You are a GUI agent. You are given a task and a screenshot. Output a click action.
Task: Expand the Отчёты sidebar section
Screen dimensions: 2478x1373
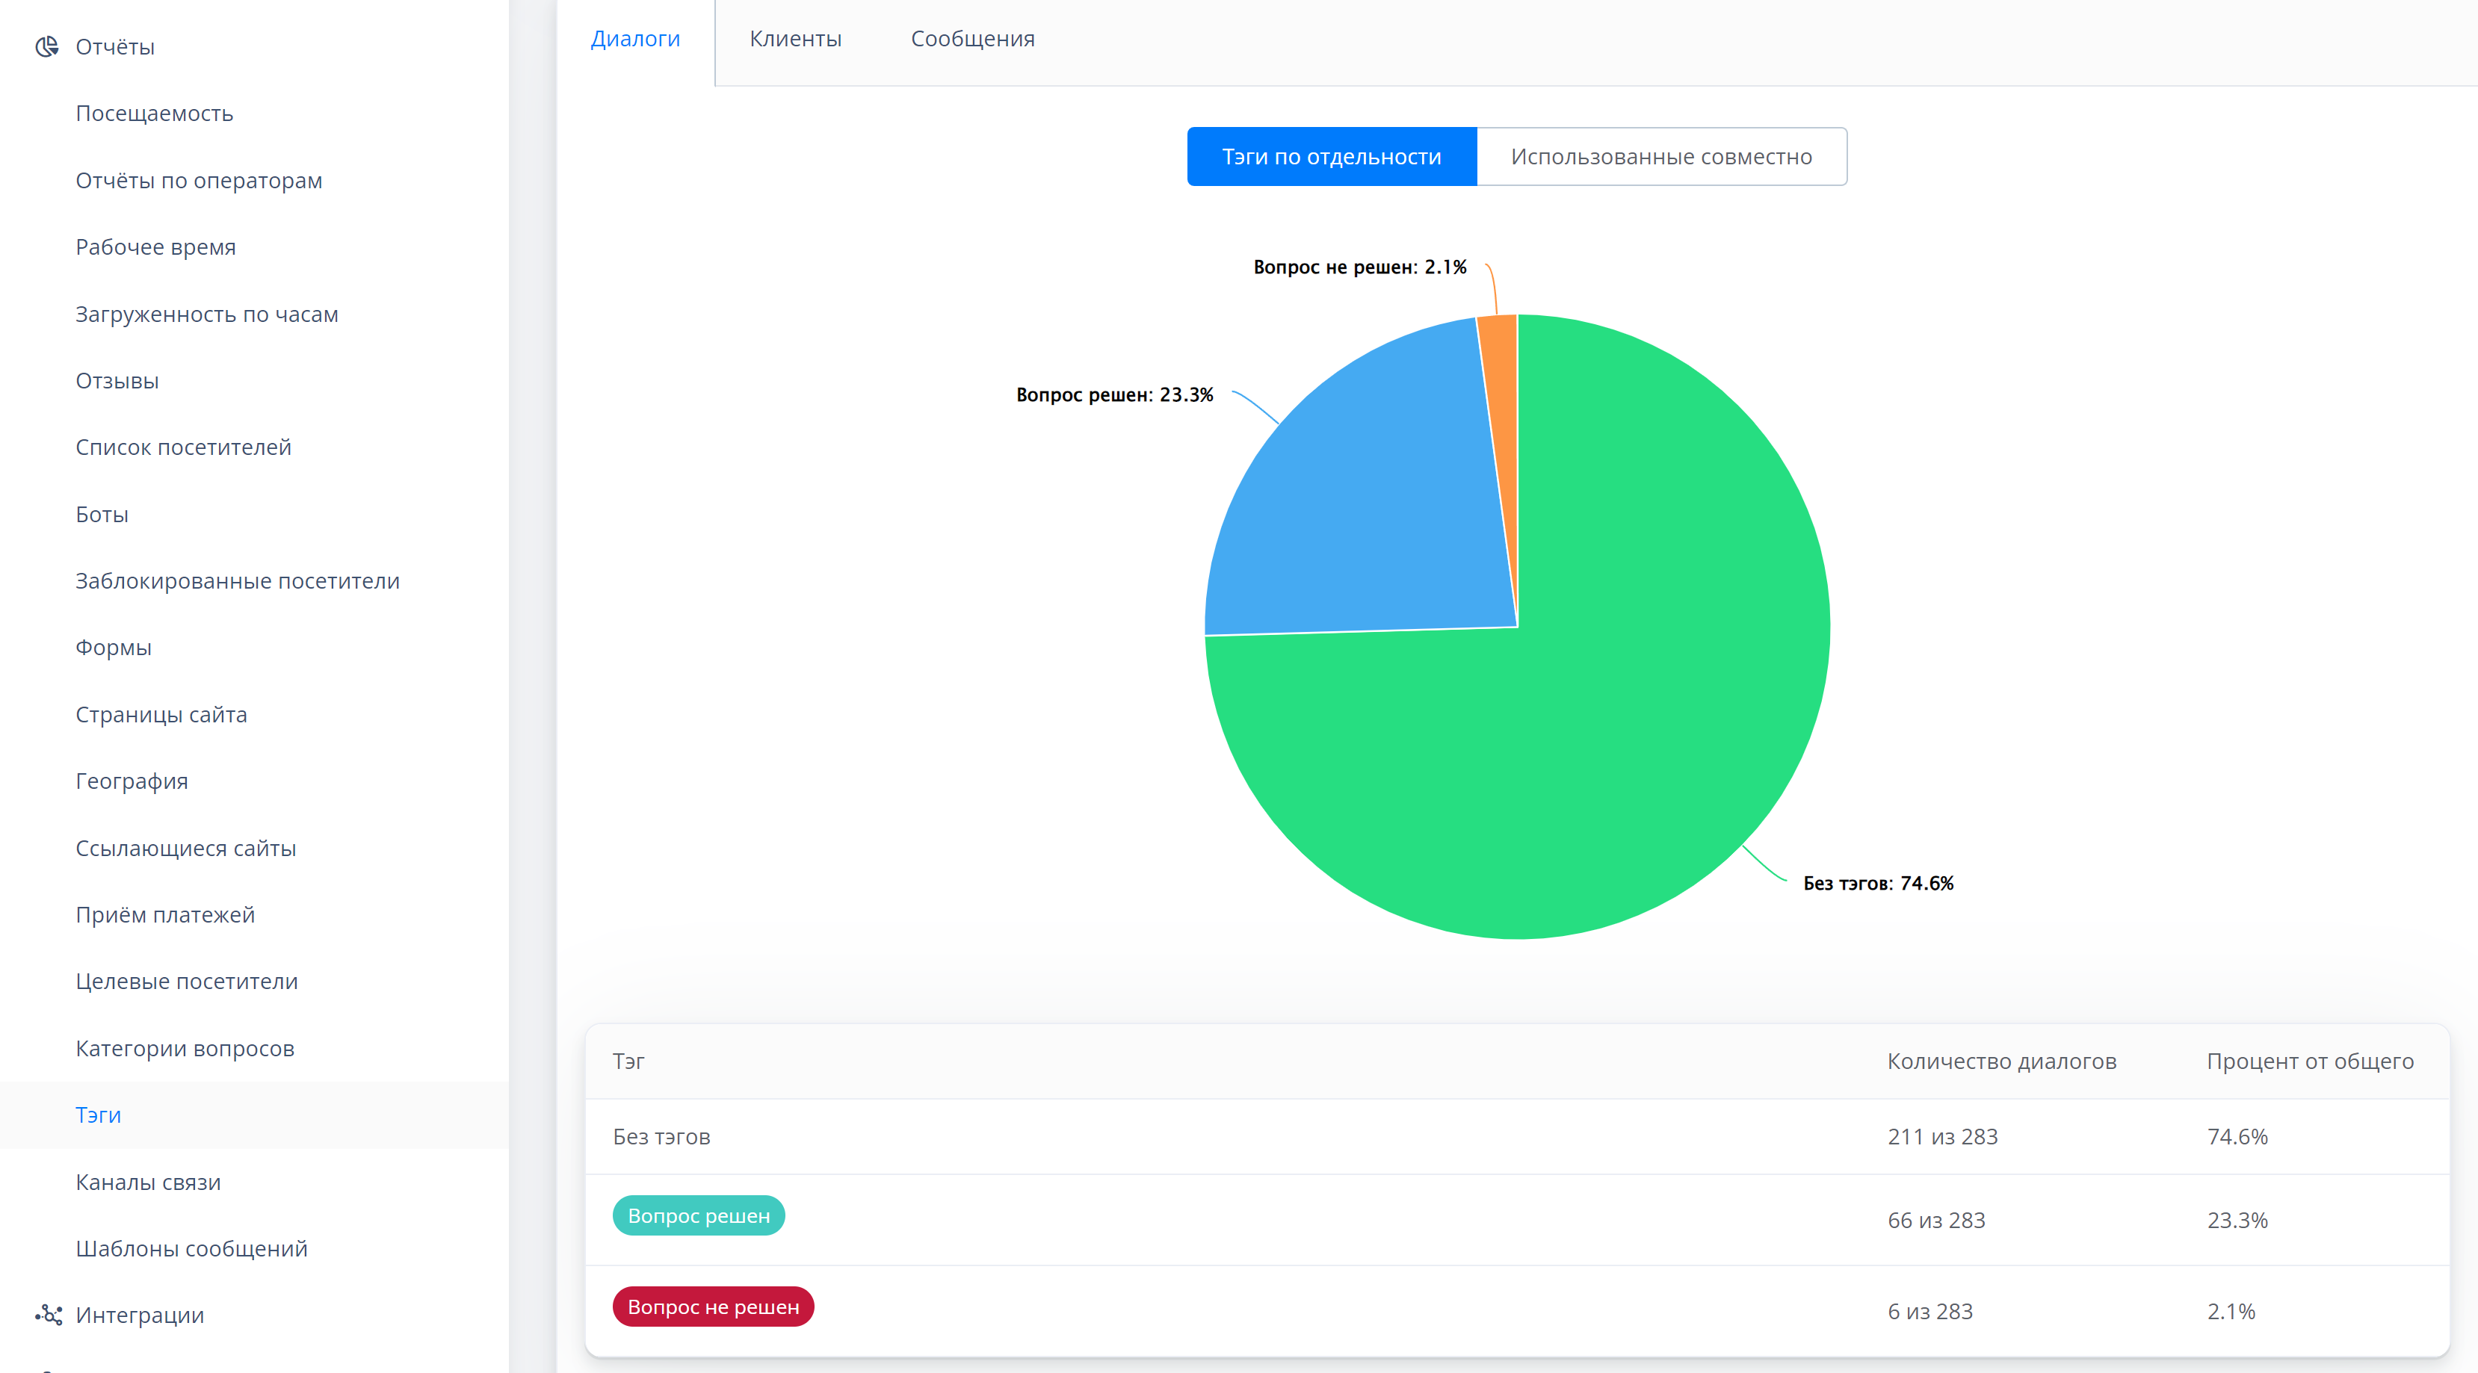click(115, 46)
